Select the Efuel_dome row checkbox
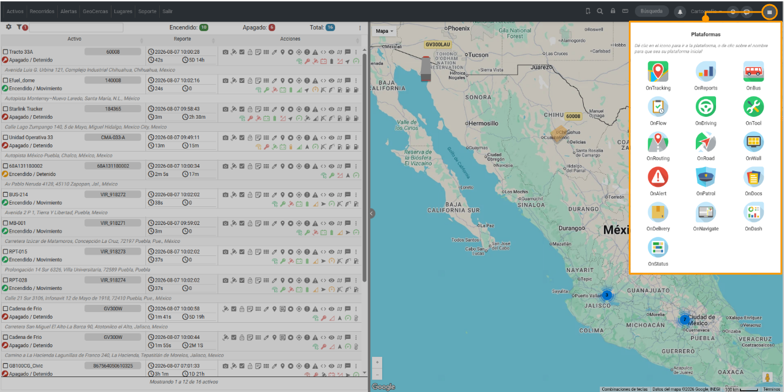 [5, 81]
